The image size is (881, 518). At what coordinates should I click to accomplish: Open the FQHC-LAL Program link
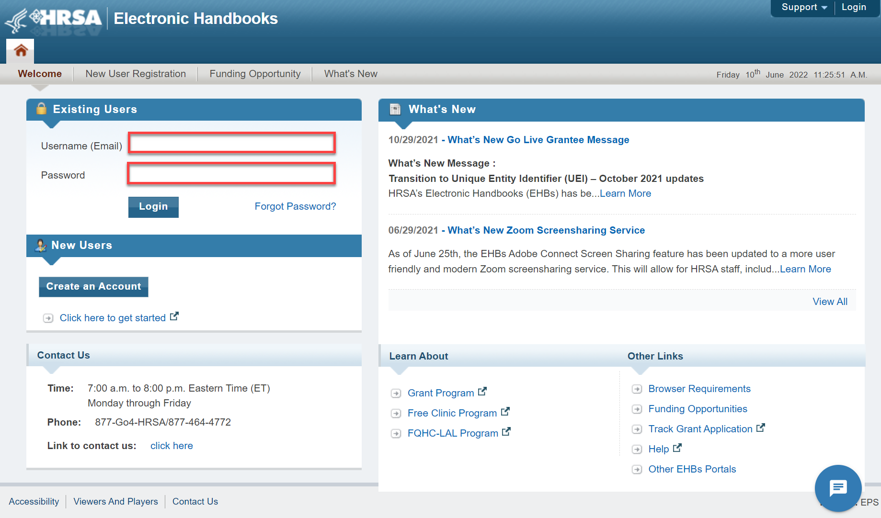tap(453, 433)
